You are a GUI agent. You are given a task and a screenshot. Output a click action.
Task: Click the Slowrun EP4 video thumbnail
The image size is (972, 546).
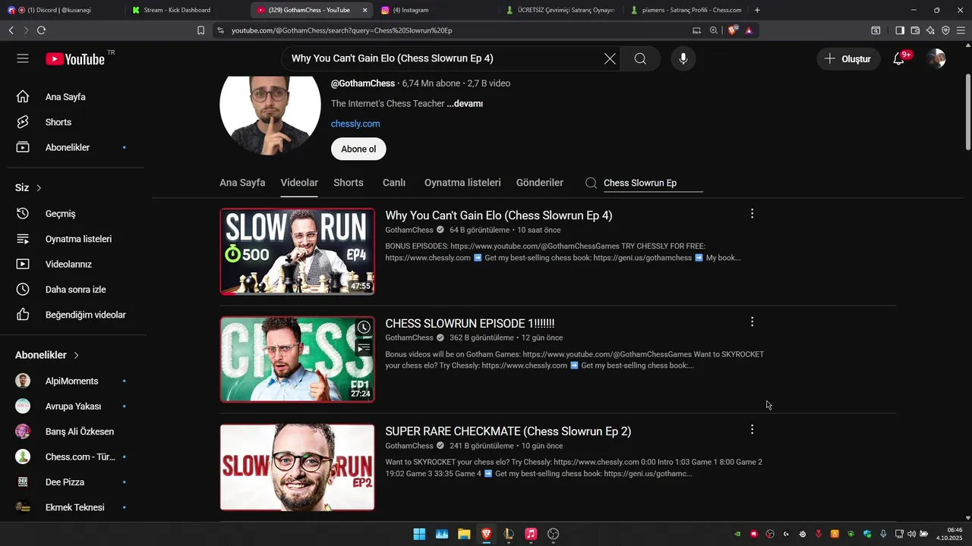pos(297,251)
